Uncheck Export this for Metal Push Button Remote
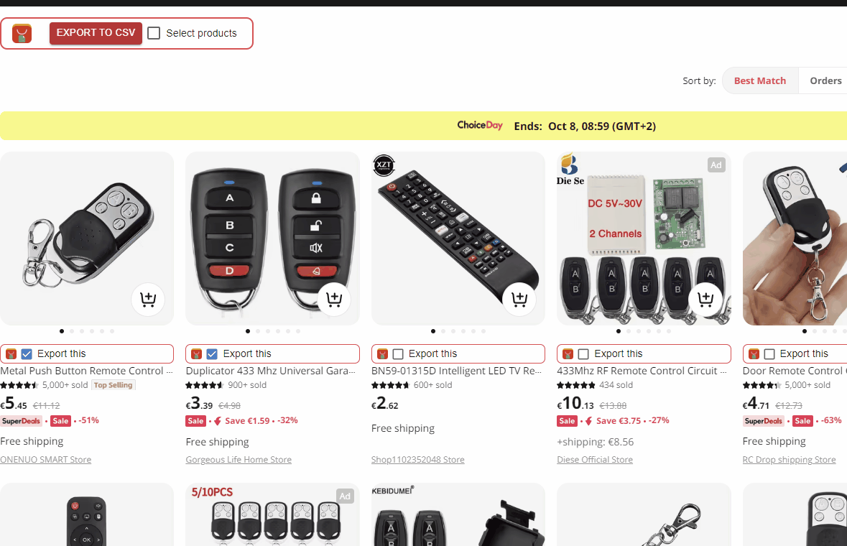The image size is (847, 546). [27, 354]
